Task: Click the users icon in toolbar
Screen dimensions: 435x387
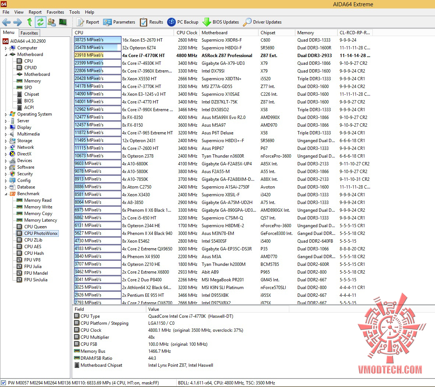Action: point(52,22)
